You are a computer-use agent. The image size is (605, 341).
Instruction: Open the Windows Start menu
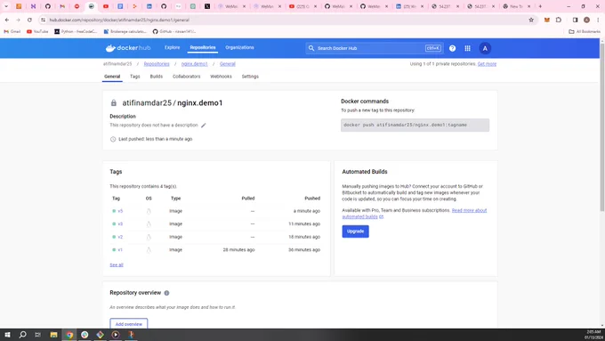(7, 335)
